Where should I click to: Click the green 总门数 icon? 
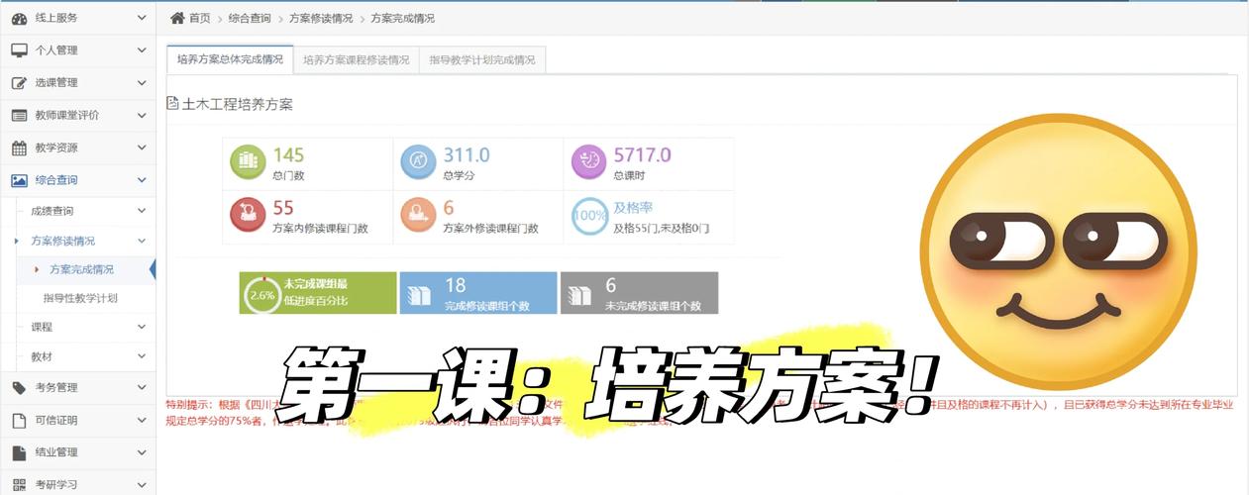tap(248, 163)
